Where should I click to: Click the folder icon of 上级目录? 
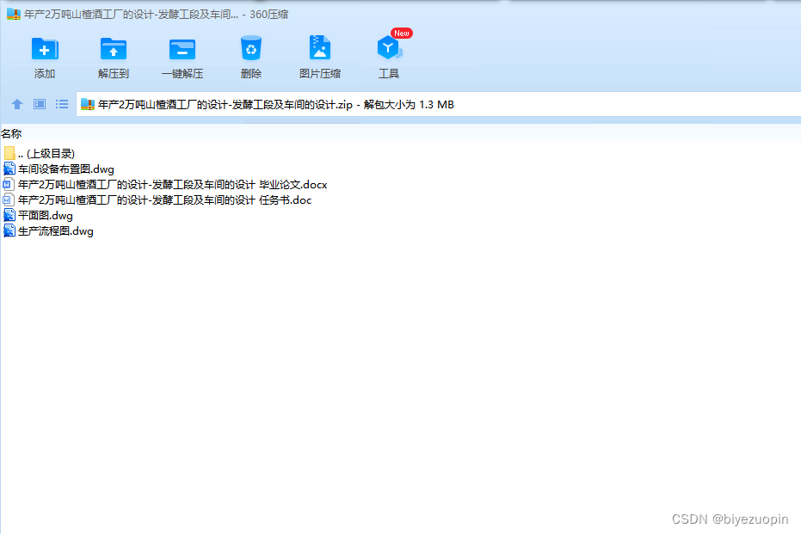pos(9,153)
